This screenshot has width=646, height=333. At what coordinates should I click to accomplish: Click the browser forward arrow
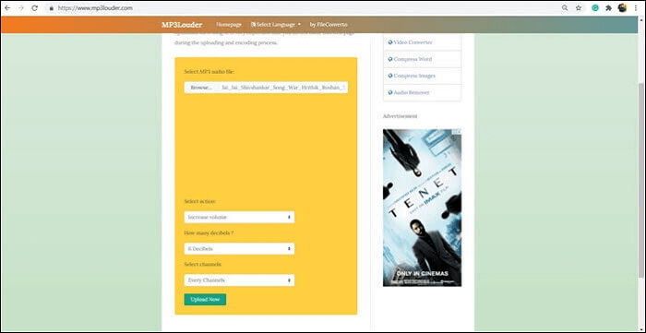click(x=21, y=7)
